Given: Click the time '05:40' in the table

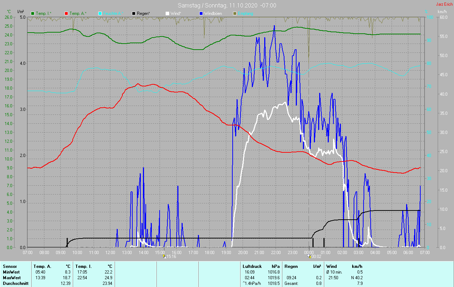Looking at the screenshot, I should [x=40, y=272].
